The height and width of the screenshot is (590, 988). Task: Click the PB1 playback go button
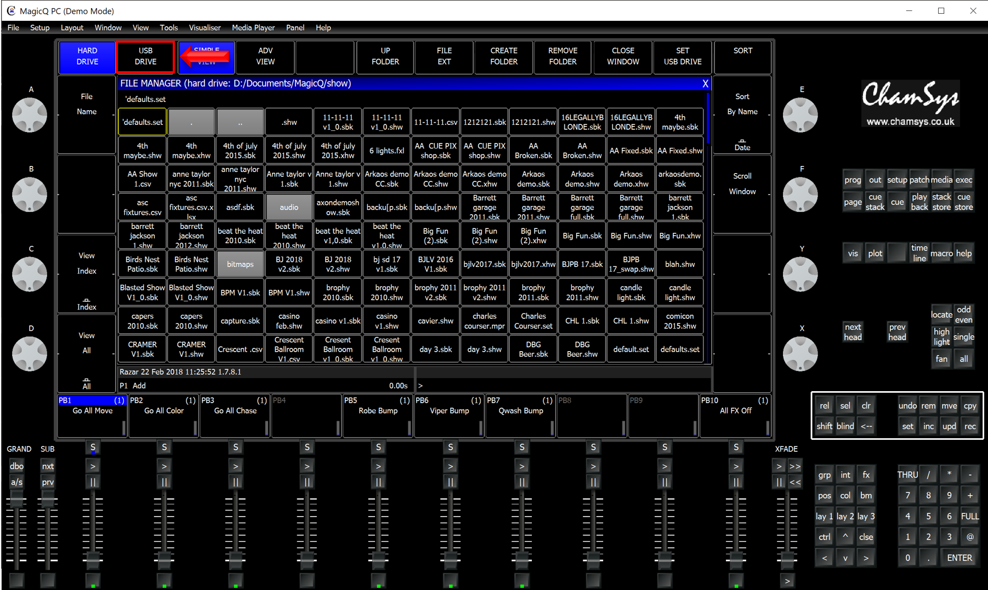[x=93, y=466]
